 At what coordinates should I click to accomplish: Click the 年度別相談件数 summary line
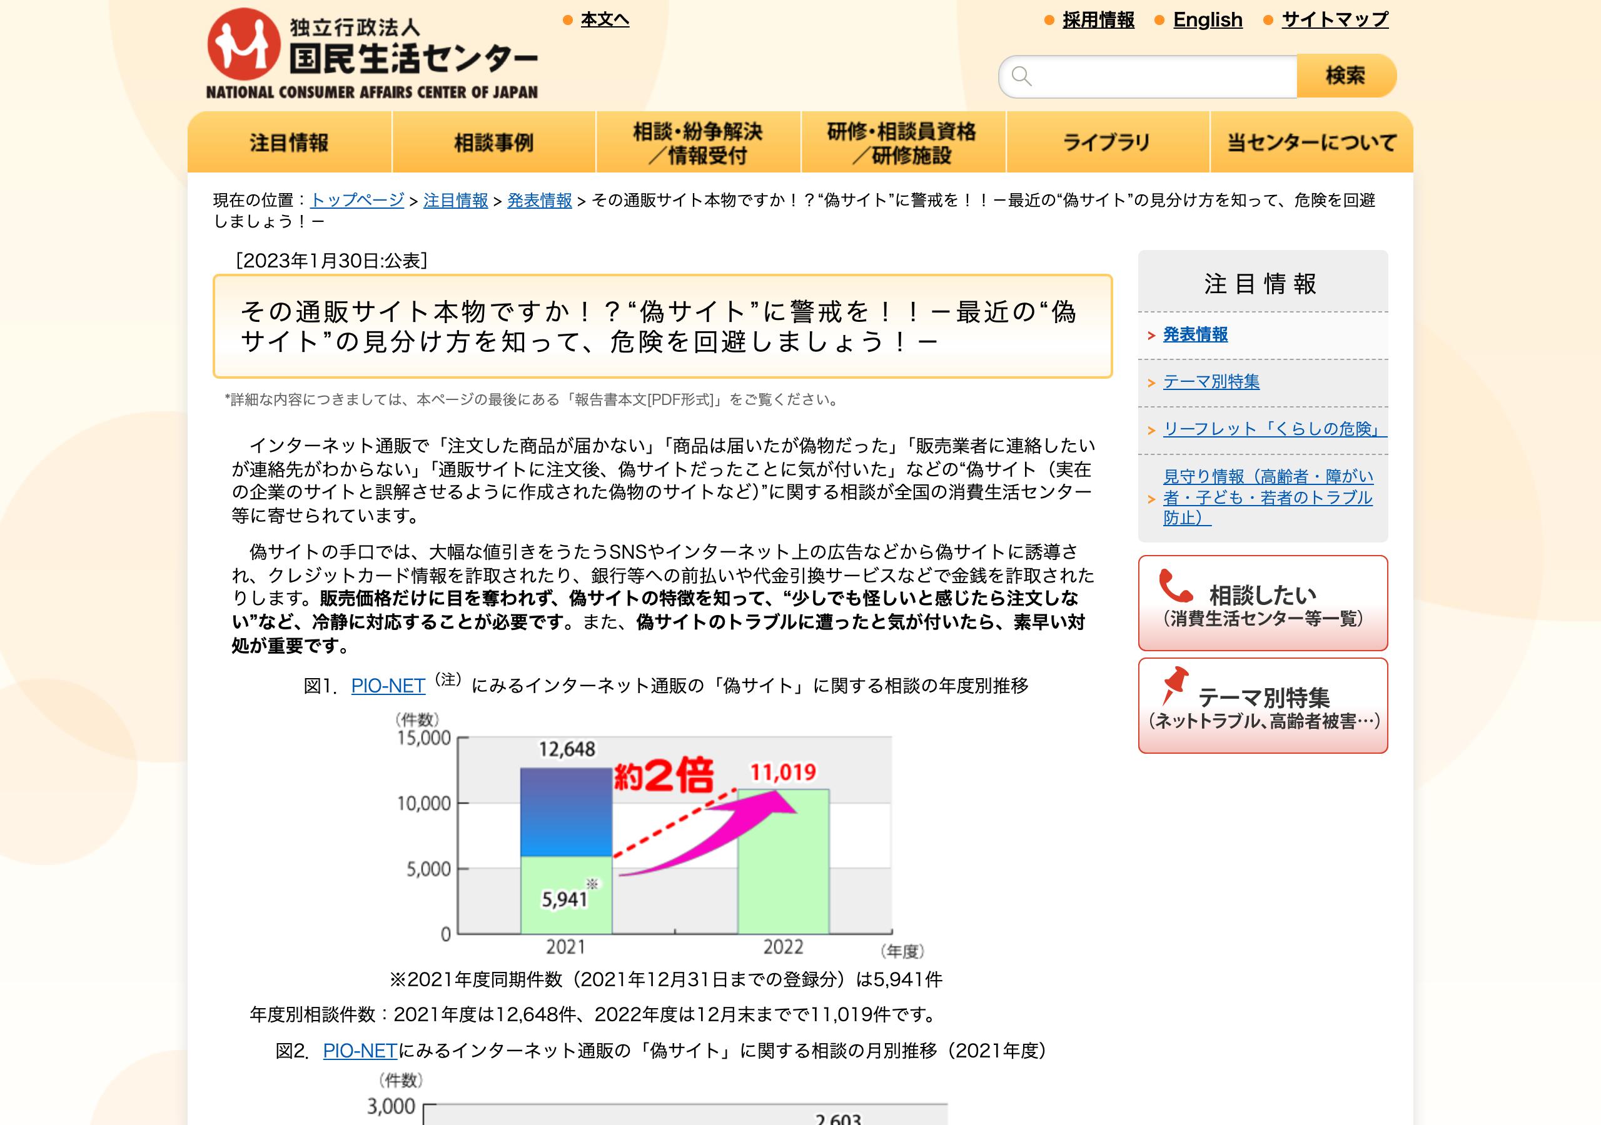(x=594, y=1014)
